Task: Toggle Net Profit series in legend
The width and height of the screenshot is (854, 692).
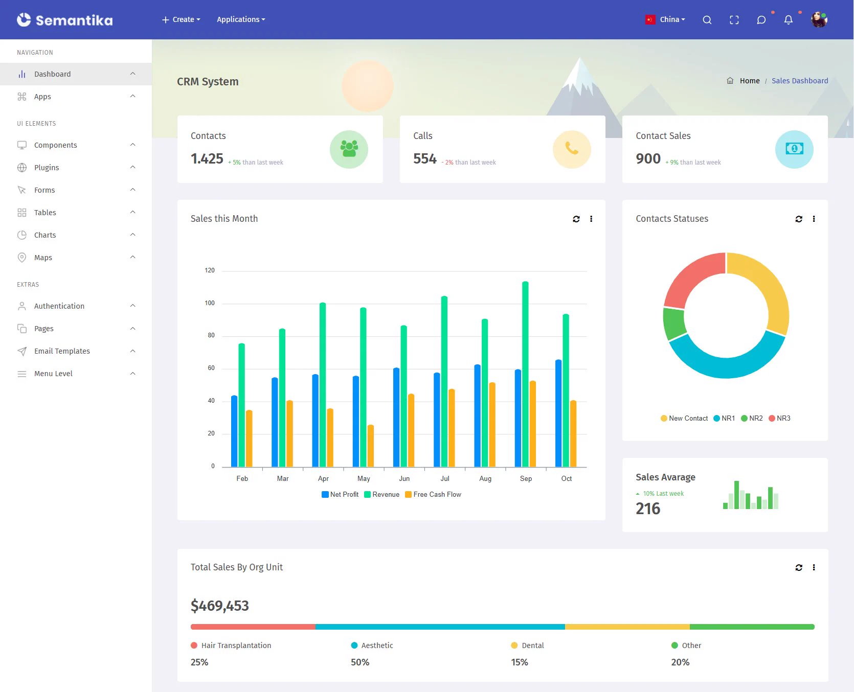Action: point(340,494)
